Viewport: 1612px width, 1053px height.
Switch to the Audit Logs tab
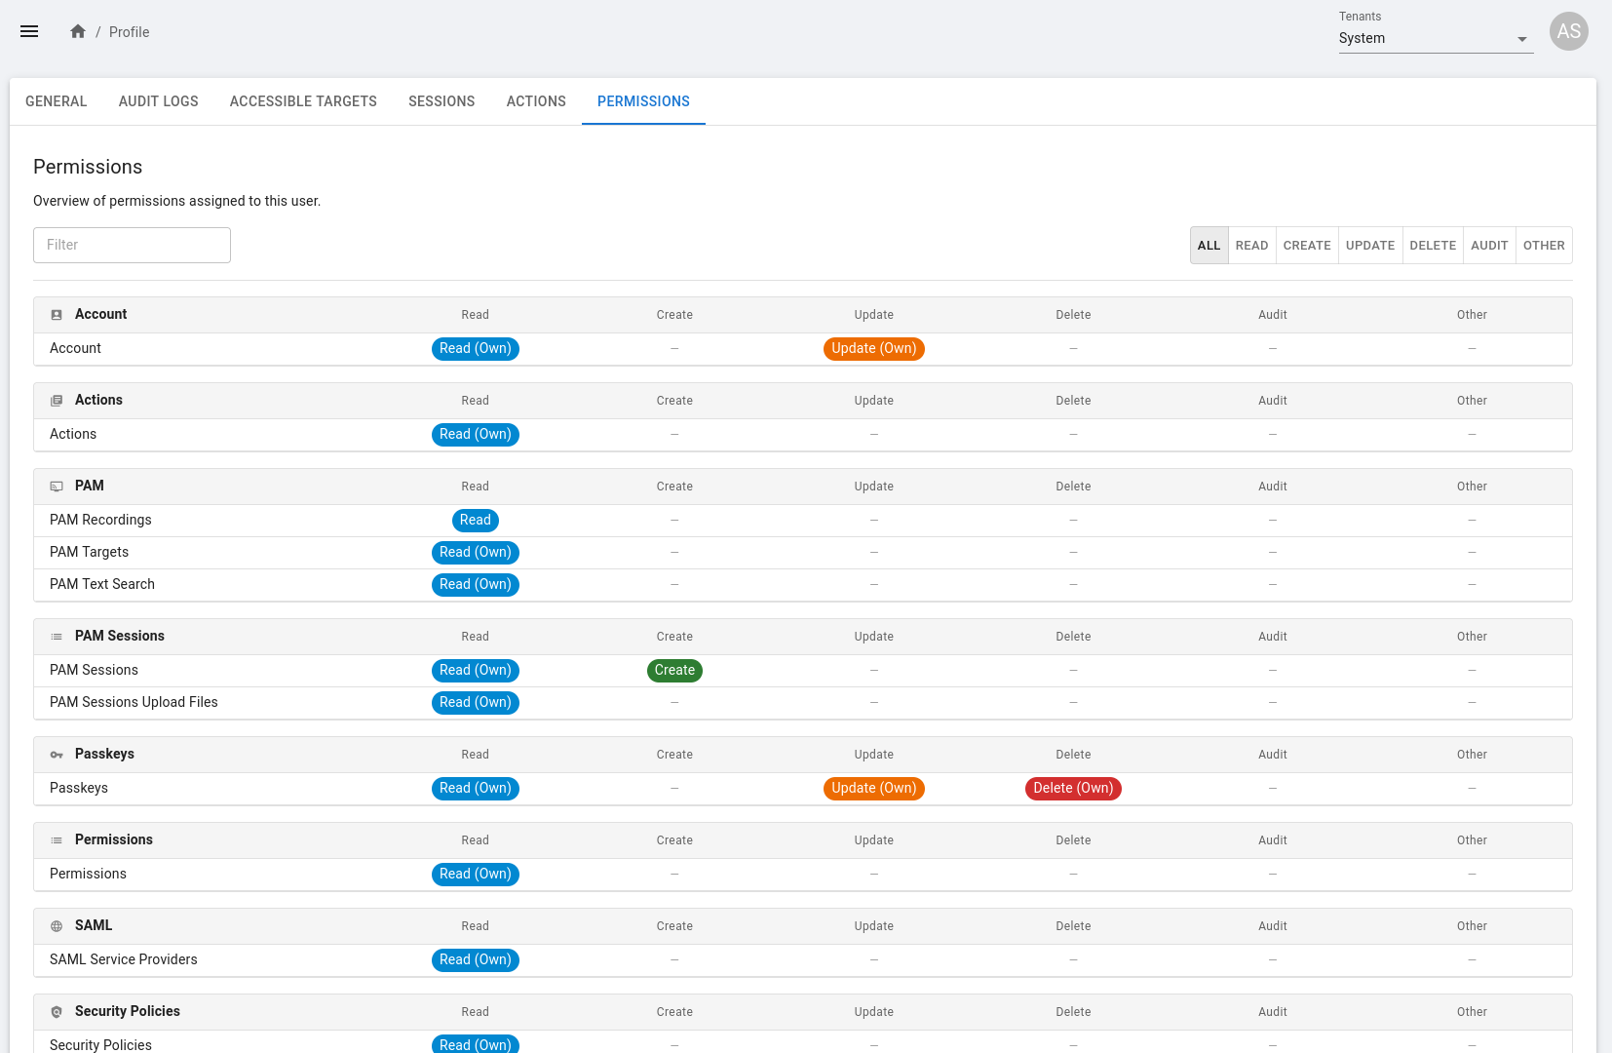(x=158, y=101)
